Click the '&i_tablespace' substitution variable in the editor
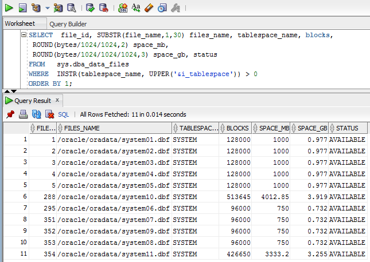The image size is (370, 262). tap(203, 74)
